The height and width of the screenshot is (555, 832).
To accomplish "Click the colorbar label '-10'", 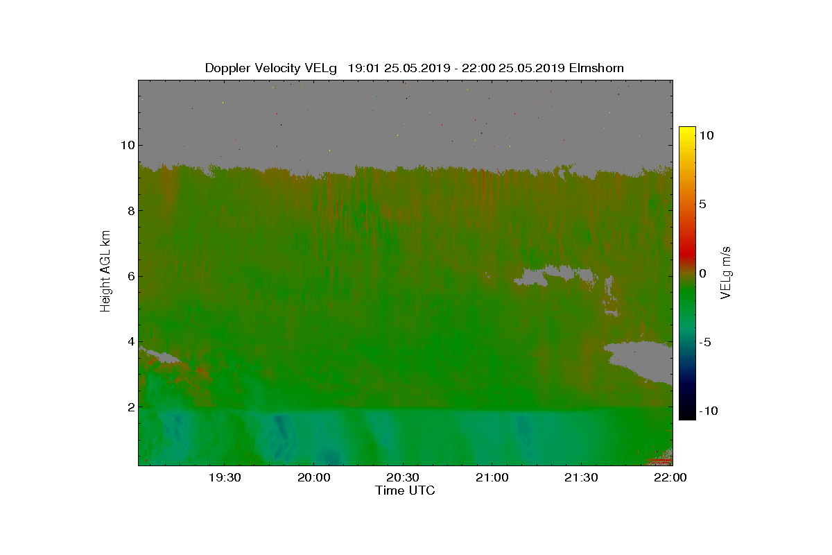I will pyautogui.click(x=709, y=411).
